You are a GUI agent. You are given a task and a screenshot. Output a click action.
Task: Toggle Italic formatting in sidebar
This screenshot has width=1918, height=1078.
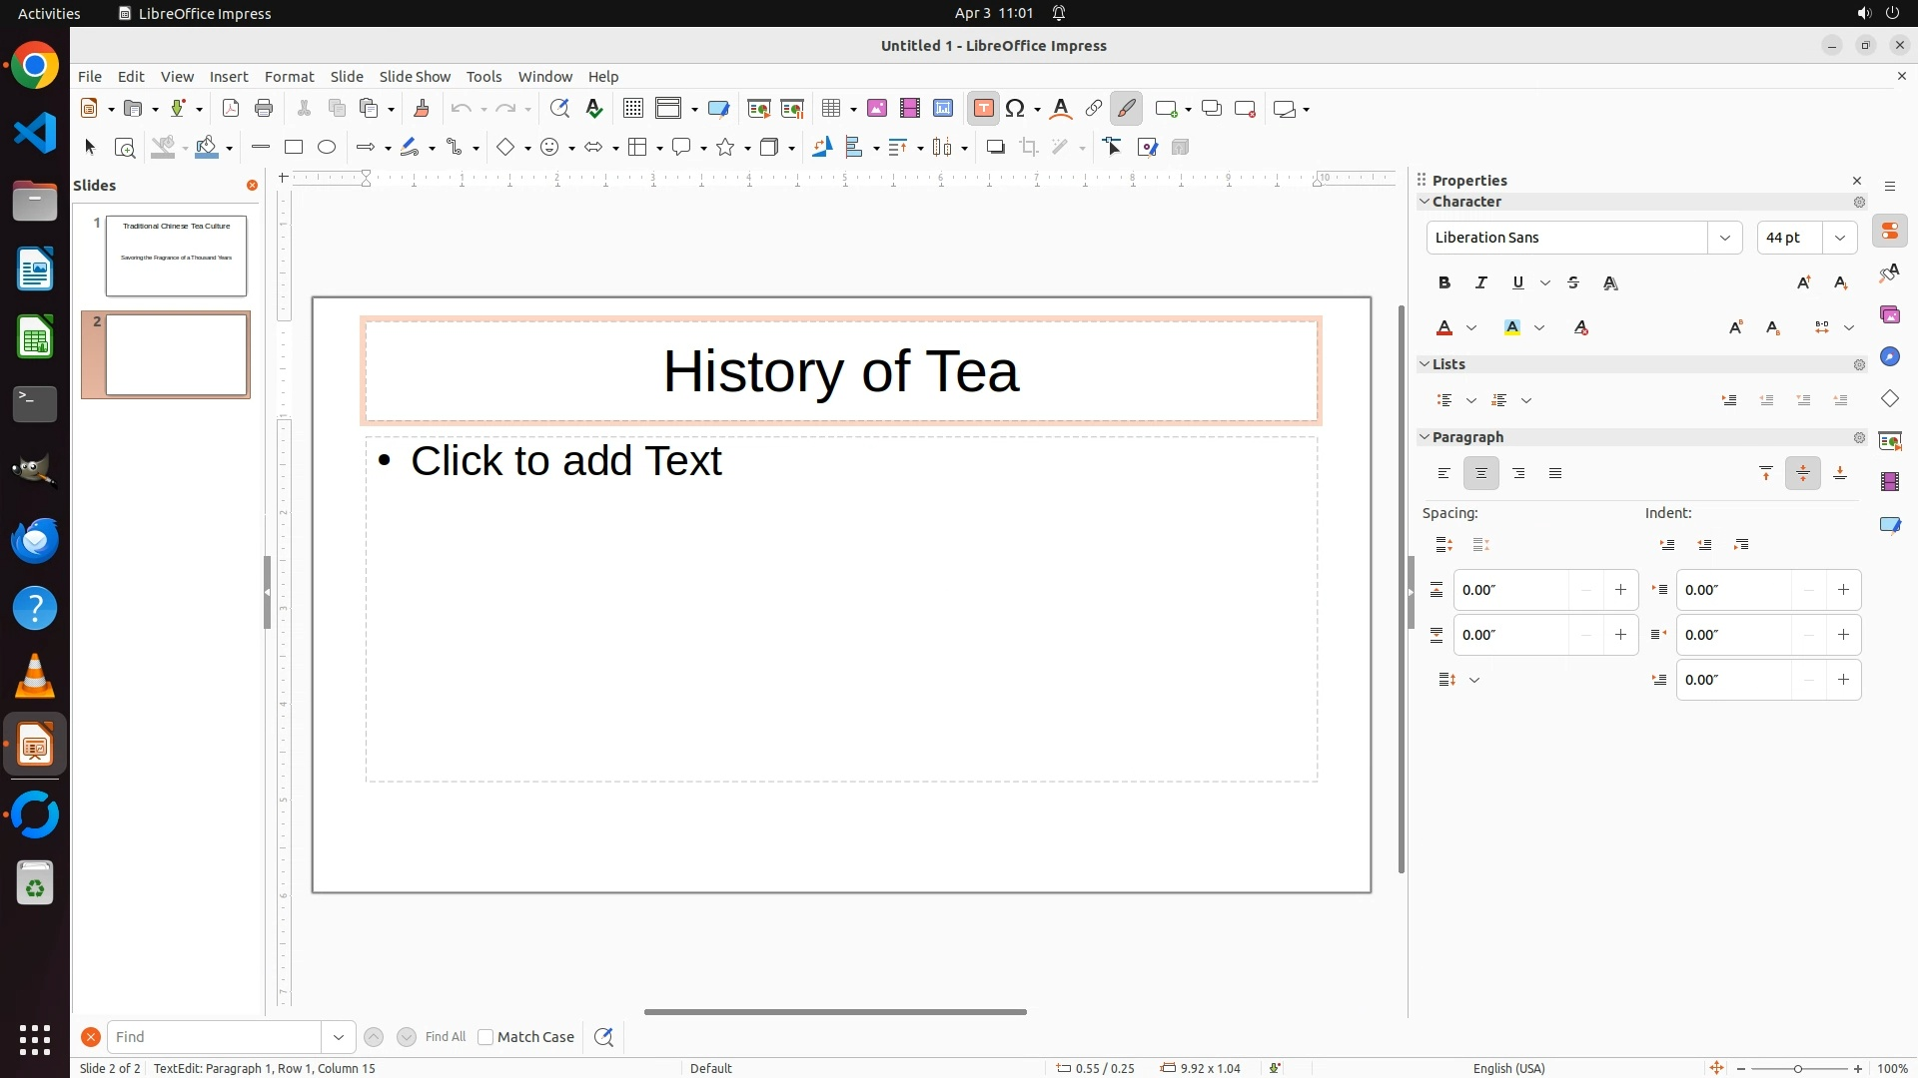click(x=1481, y=283)
